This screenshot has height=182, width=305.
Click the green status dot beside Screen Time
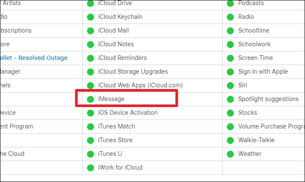click(230, 58)
